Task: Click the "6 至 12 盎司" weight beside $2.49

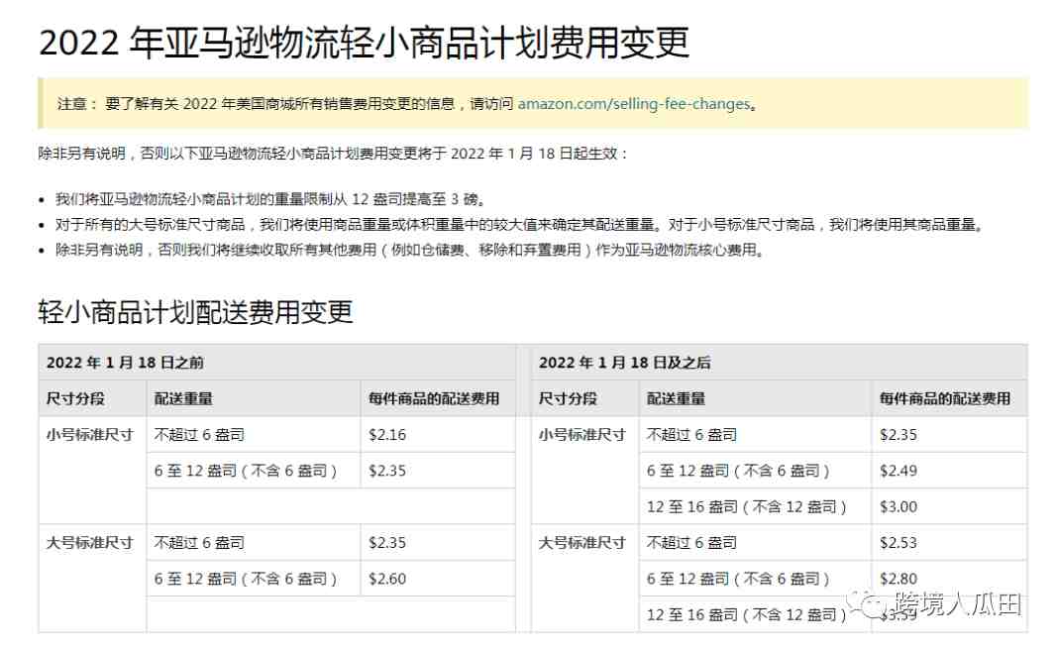Action: coord(737,471)
